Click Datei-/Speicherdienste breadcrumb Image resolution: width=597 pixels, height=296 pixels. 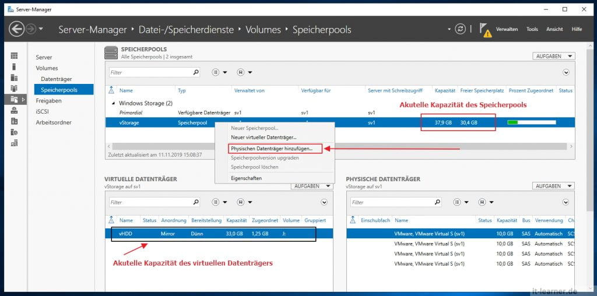(x=186, y=30)
